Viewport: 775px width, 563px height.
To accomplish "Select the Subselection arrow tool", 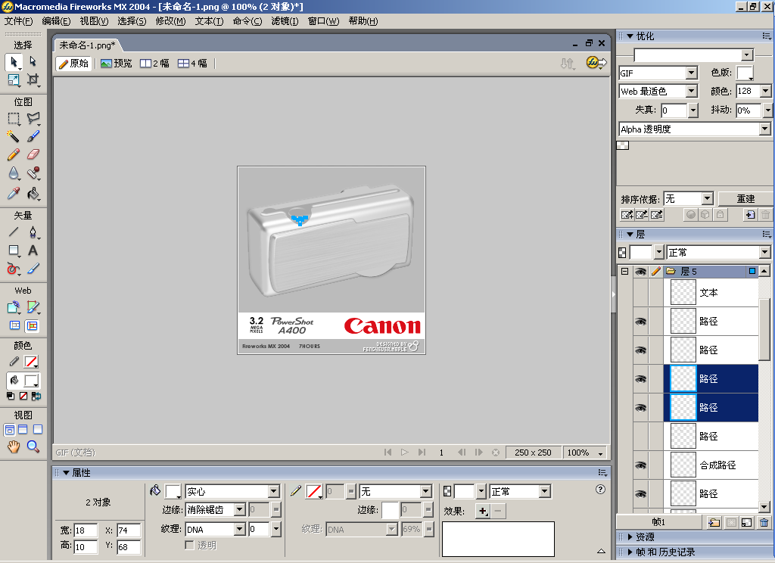I will (x=33, y=61).
